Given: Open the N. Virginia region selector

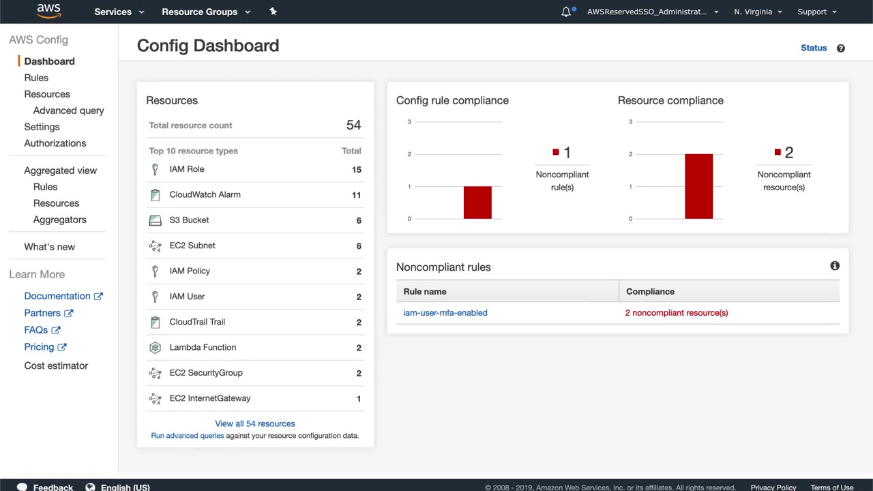Looking at the screenshot, I should [x=758, y=12].
